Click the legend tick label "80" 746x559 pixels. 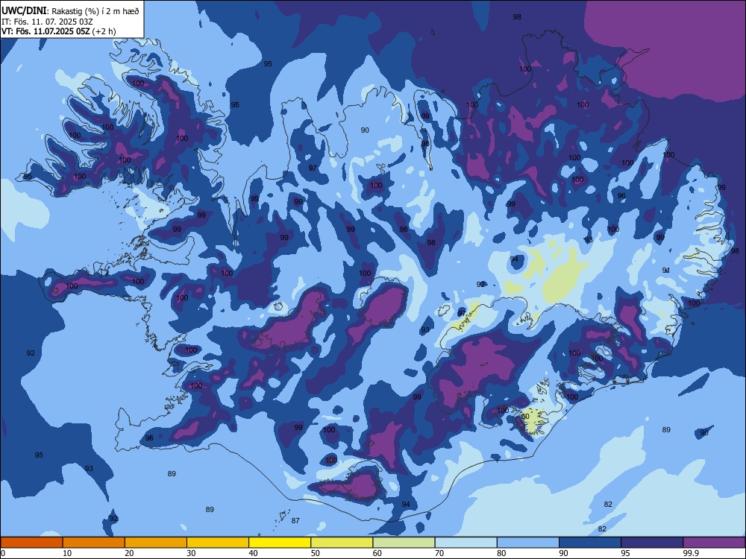tap(501, 553)
